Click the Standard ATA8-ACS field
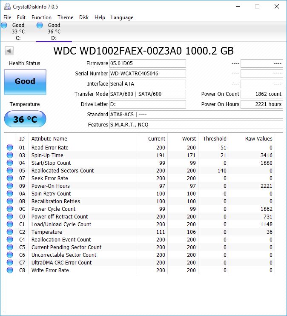This screenshot has width=287, height=316. 196,115
